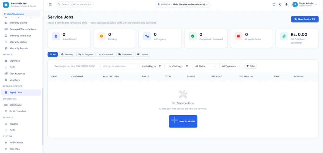Image resolution: width=323 pixels, height=153 pixels.
Task: Go to Warranty Item Stock
Action: [x=20, y=35]
